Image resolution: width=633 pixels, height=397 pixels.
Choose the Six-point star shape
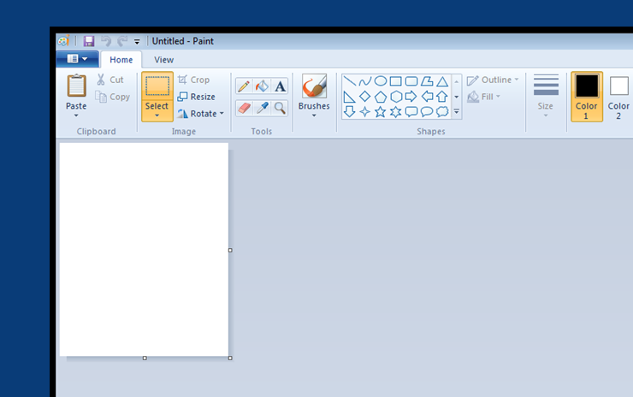pyautogui.click(x=395, y=112)
